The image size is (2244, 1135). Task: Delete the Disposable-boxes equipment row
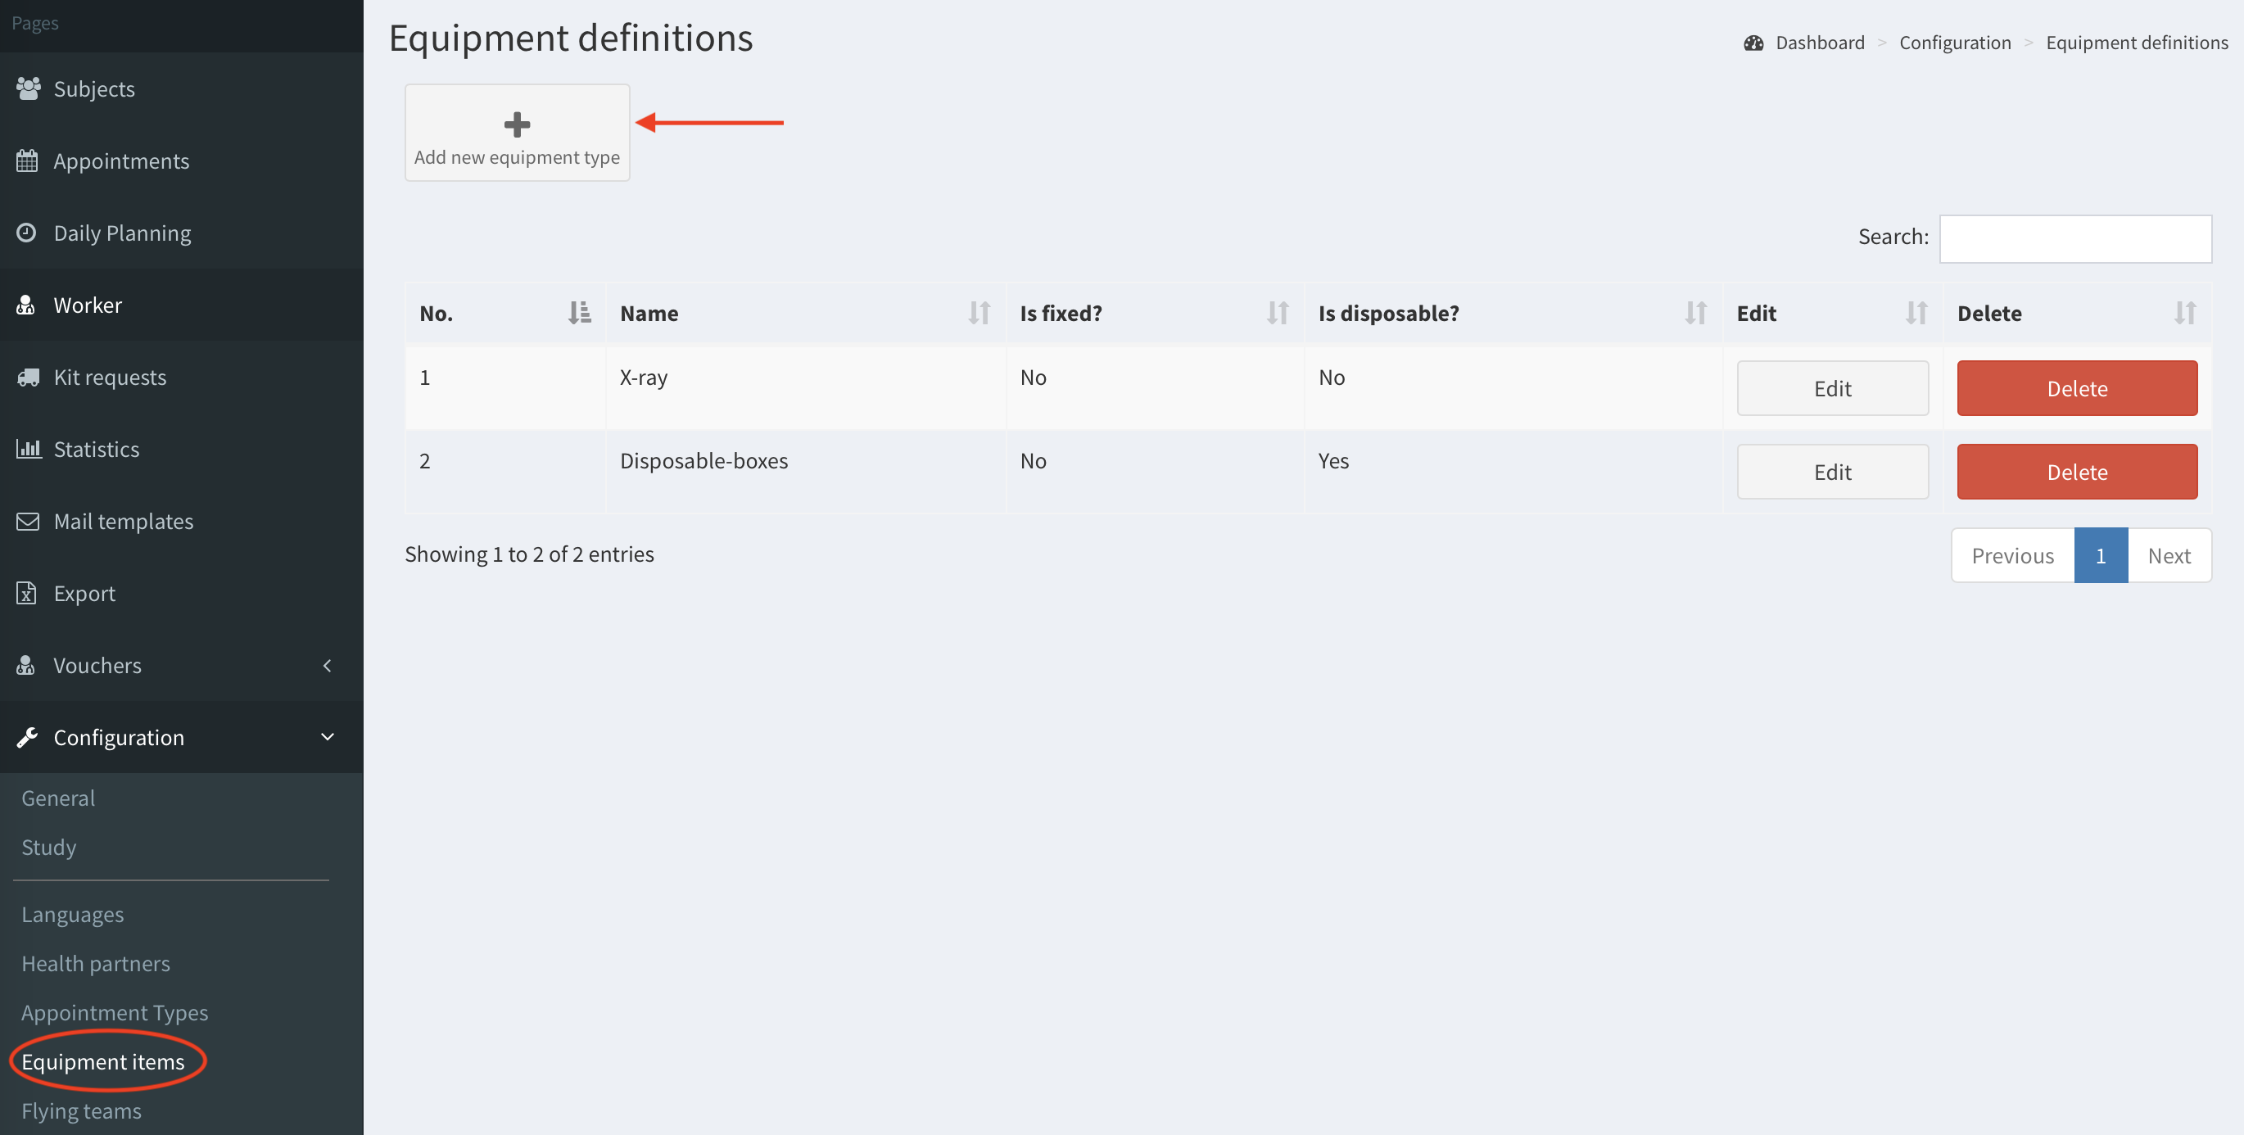coord(2076,471)
